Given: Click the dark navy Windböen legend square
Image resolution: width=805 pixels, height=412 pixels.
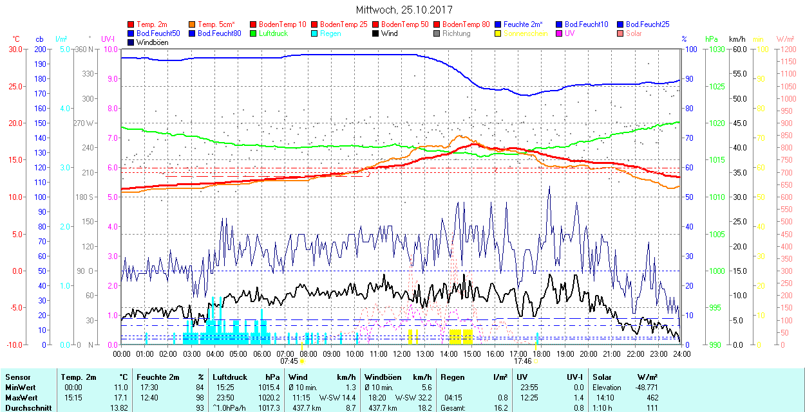Looking at the screenshot, I should click(x=131, y=42).
